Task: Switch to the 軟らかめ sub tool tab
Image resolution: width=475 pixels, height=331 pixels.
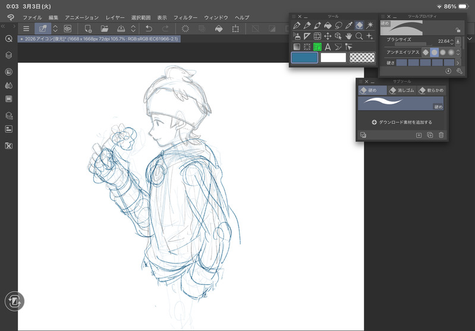Action: point(431,90)
